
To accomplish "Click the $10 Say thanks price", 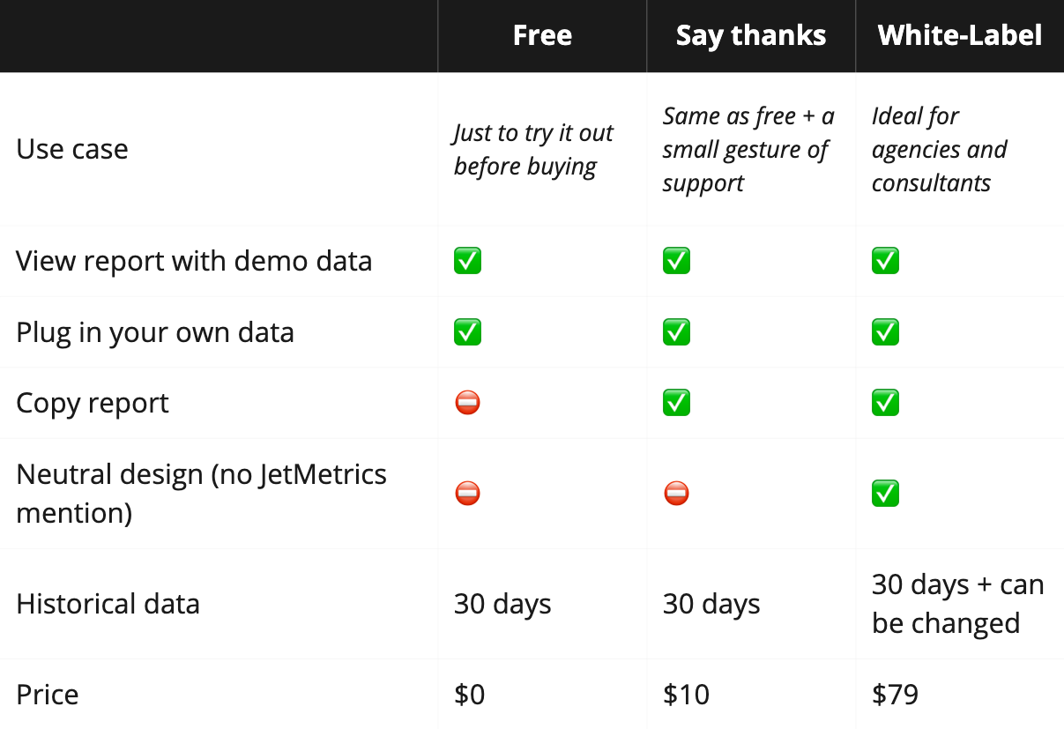I will coord(686,695).
